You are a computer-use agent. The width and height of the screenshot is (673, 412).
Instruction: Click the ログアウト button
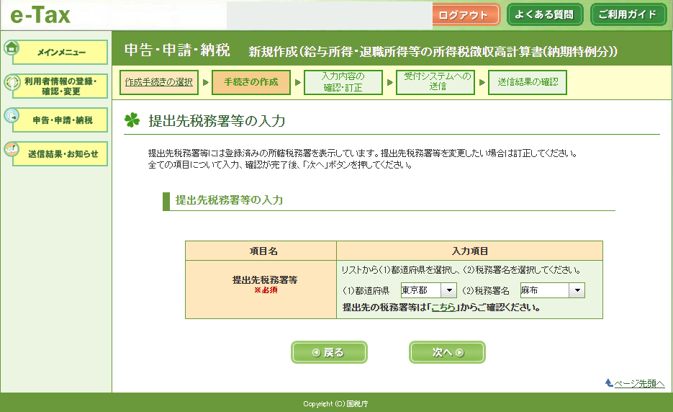coord(466,15)
